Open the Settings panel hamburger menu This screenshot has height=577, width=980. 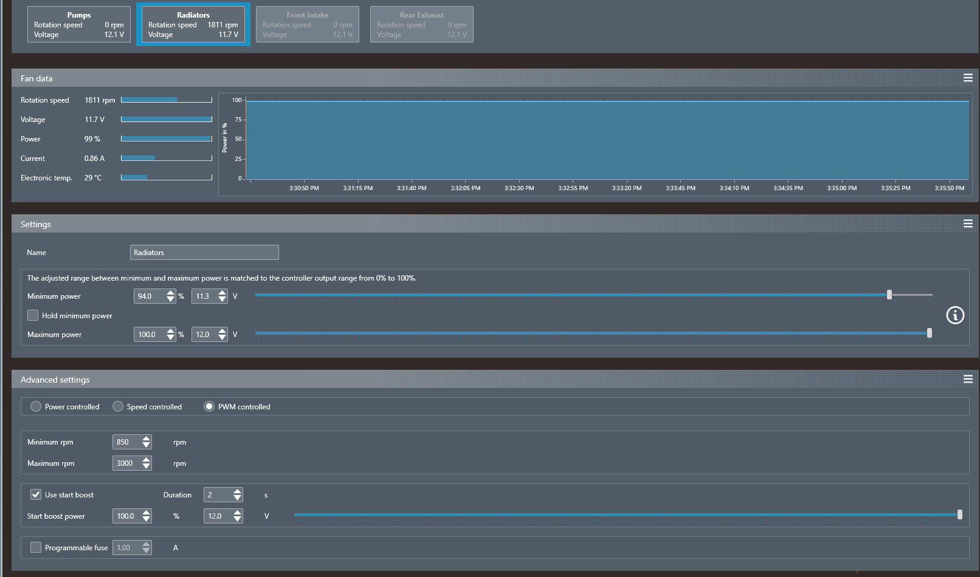968,224
